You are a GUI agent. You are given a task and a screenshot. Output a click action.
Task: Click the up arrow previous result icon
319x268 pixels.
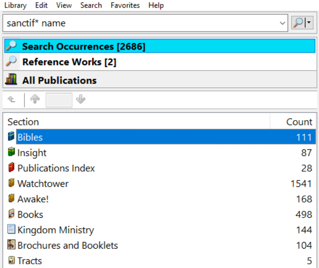pyautogui.click(x=35, y=99)
